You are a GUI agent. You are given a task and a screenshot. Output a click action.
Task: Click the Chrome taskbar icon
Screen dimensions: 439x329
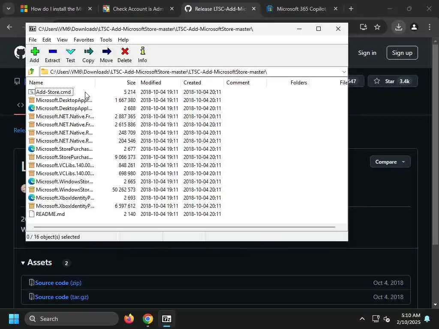[x=148, y=319]
